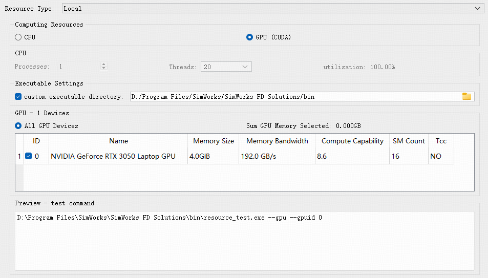Select the All GPU Devices radio button
488x278 pixels.
(x=18, y=126)
